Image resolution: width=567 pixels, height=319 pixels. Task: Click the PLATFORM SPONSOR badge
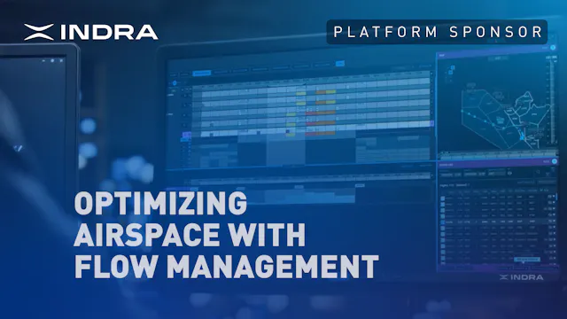click(x=437, y=32)
